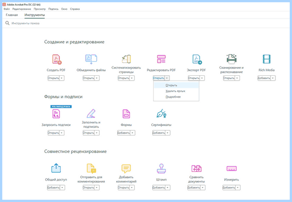Choose Удалить ярлык in the dropdown menu
The height and width of the screenshot is (202, 292).
tap(176, 91)
